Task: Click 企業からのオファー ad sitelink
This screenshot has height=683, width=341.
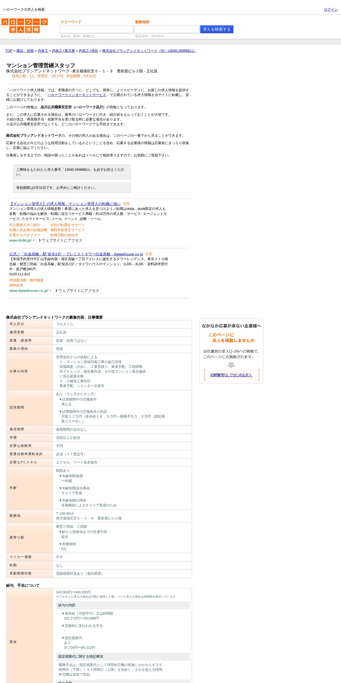Action: point(25,235)
